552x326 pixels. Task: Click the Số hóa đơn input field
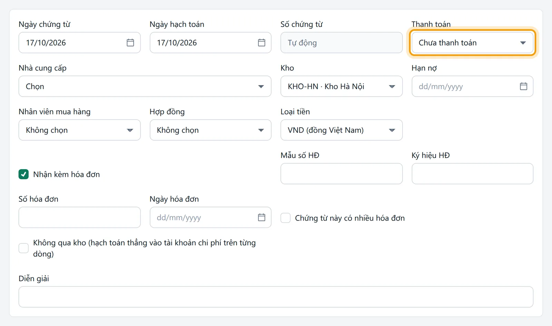coord(79,217)
